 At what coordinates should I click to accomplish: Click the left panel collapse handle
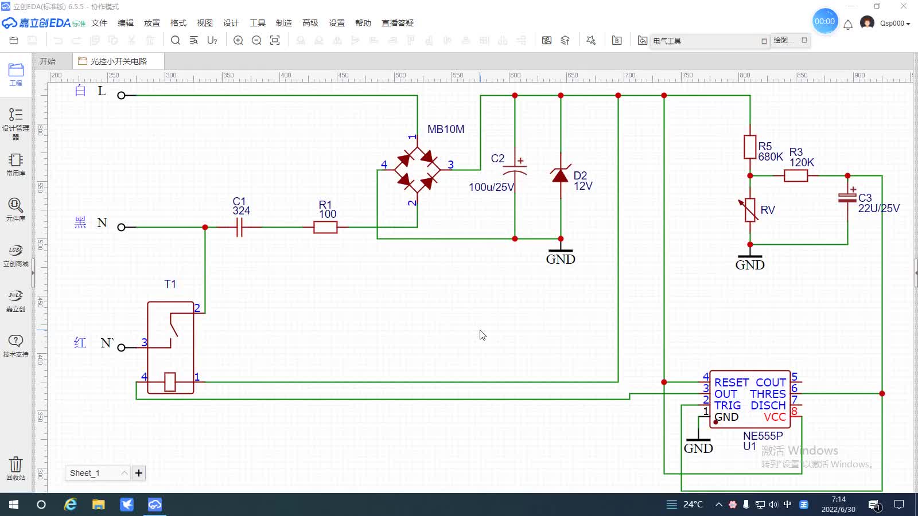[33, 273]
